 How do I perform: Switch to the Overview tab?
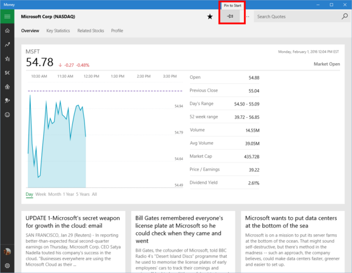[x=30, y=31]
